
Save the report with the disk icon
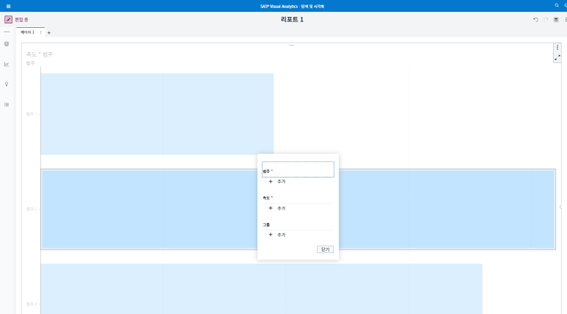[x=556, y=20]
